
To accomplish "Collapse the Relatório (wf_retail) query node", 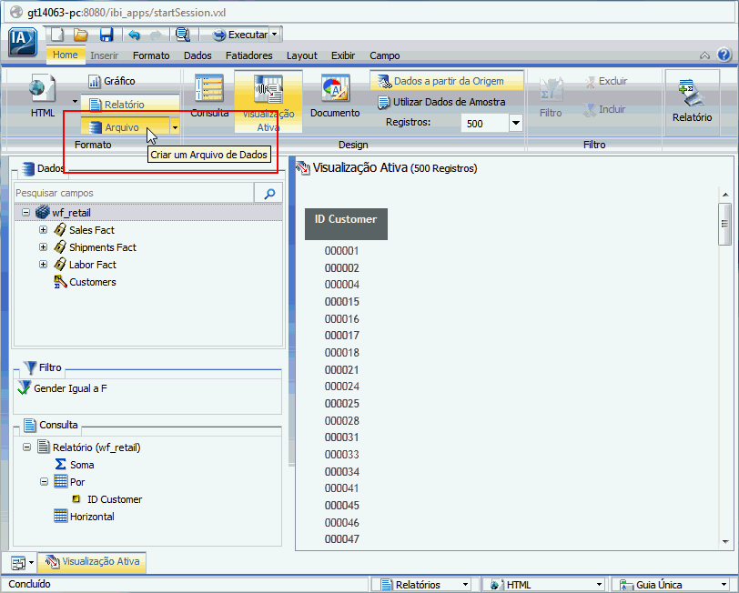I will pos(27,447).
